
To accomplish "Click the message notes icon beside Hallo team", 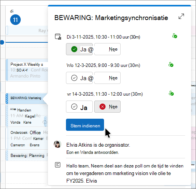I will coord(58,165).
